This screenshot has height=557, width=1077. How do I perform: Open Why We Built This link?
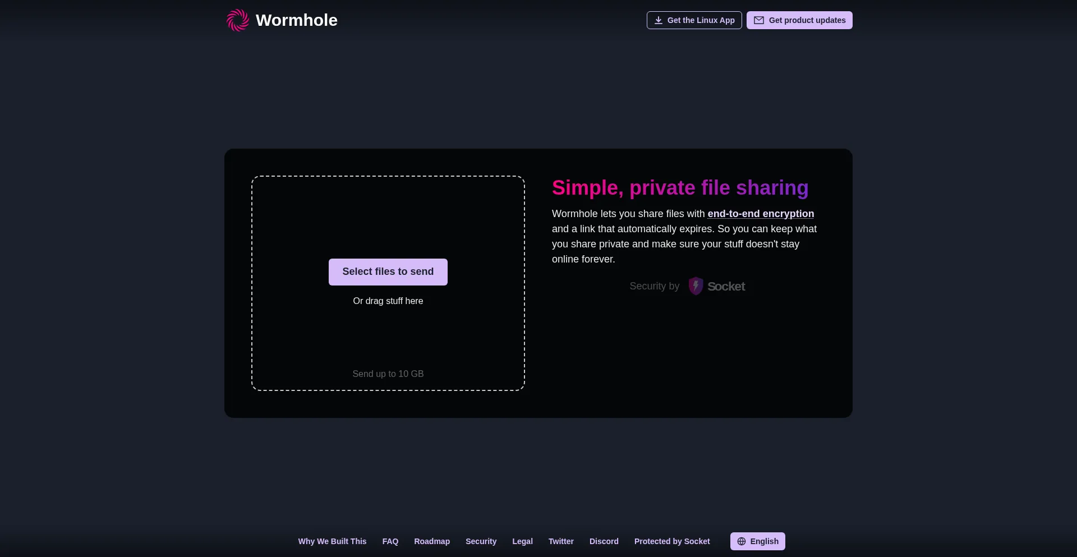tap(332, 541)
